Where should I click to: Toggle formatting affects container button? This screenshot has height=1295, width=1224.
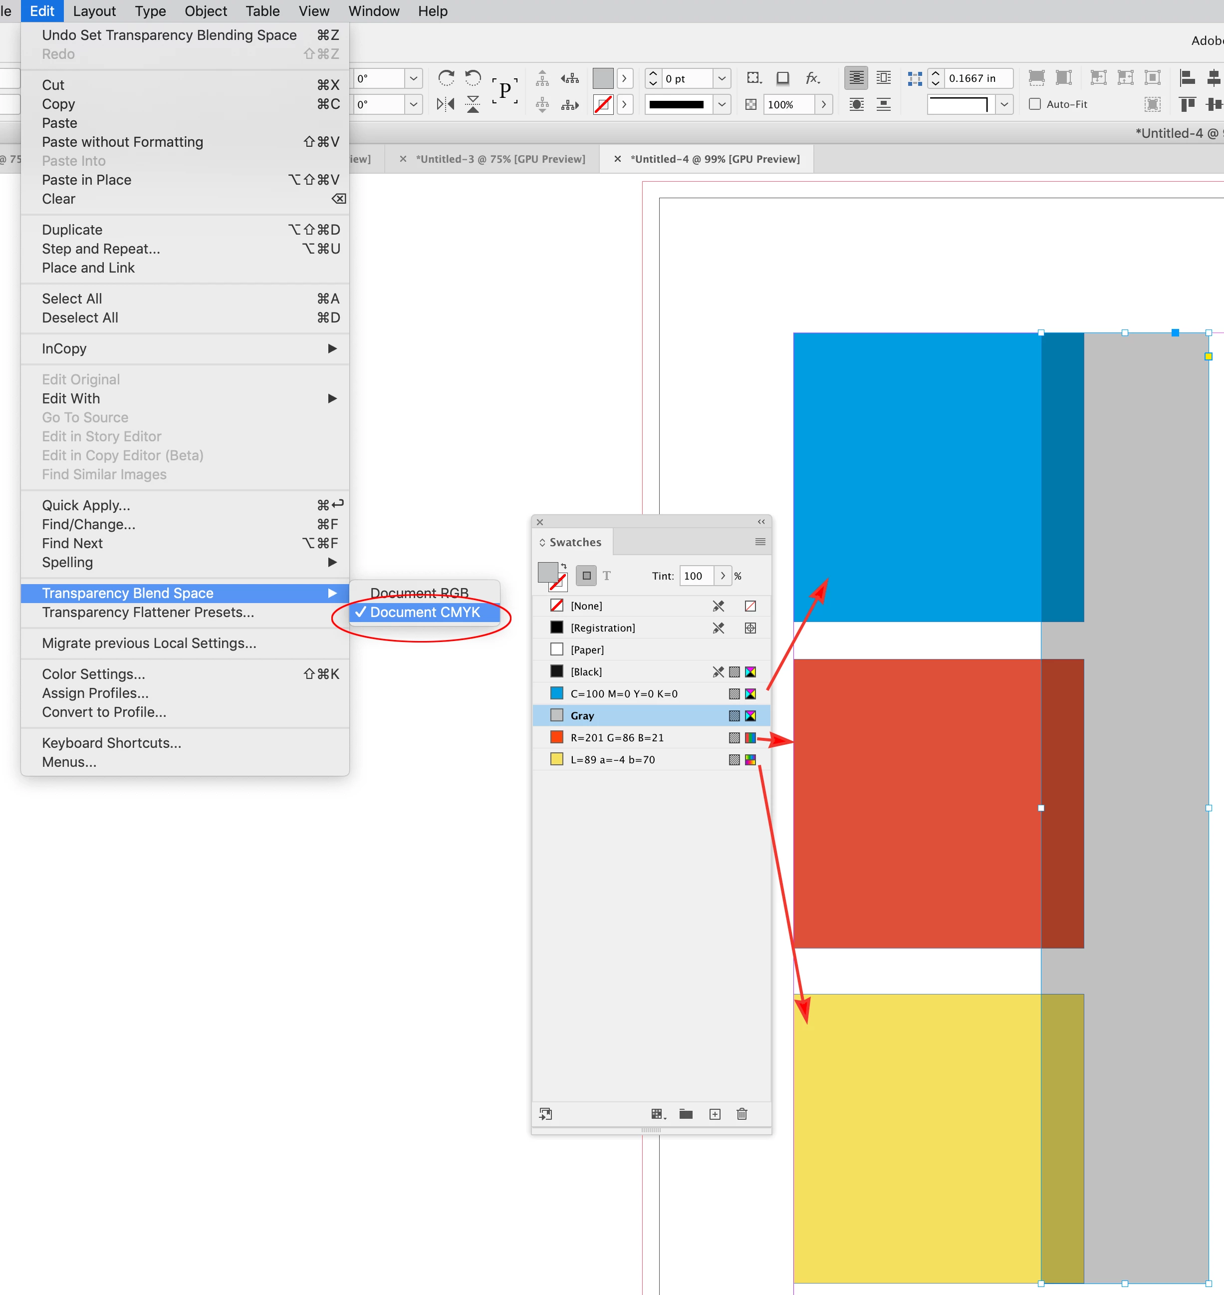click(x=586, y=576)
